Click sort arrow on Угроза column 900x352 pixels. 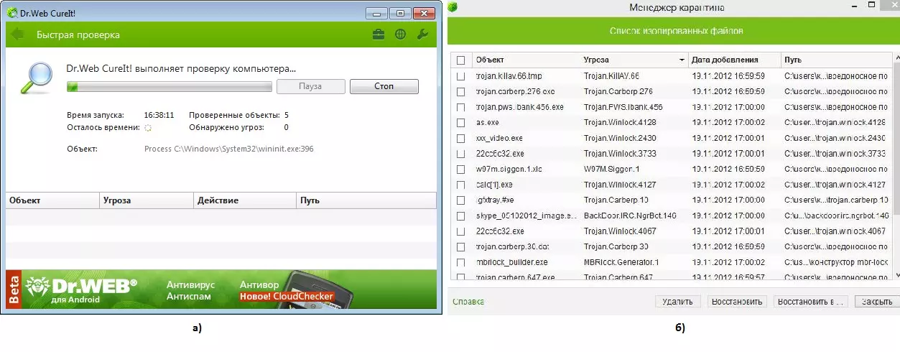(681, 60)
